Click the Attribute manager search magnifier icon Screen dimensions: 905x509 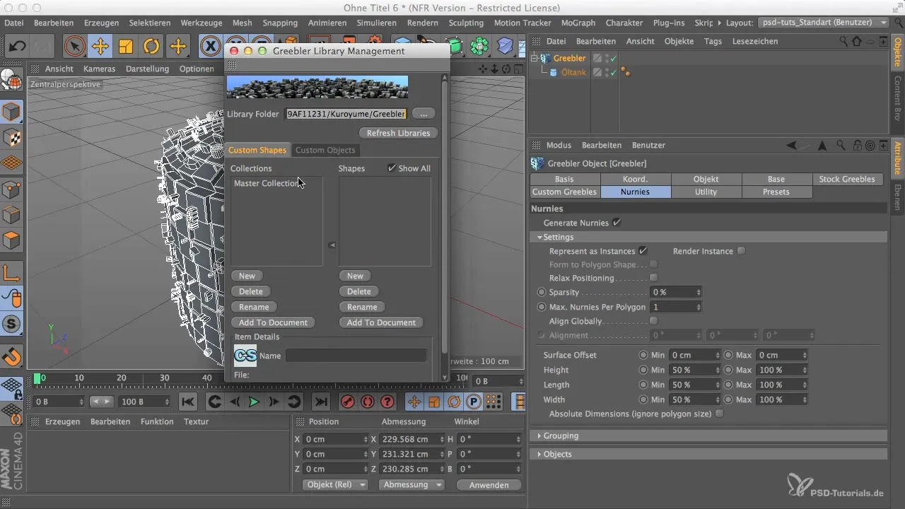click(841, 145)
